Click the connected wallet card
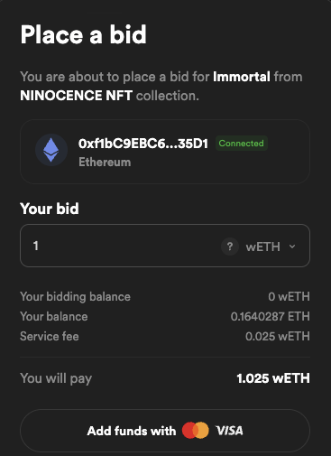 click(x=165, y=152)
